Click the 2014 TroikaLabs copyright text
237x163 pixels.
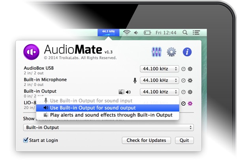(x=80, y=58)
